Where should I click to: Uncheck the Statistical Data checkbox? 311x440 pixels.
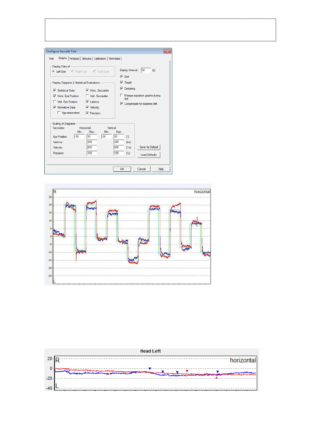[55, 90]
